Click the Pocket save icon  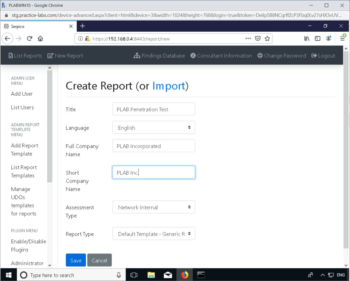257,39
